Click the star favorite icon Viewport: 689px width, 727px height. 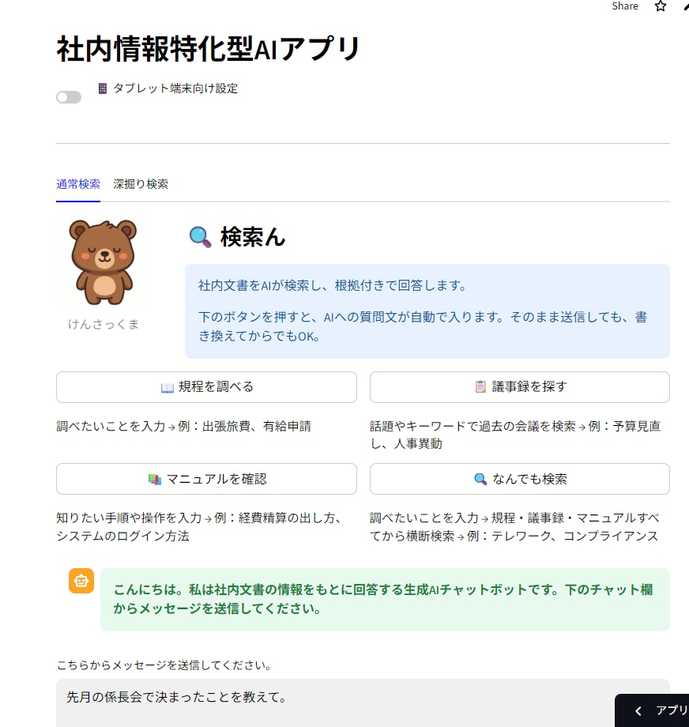[661, 6]
